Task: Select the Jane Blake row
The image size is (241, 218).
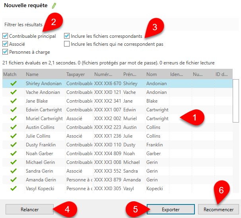Action: (x=117, y=101)
